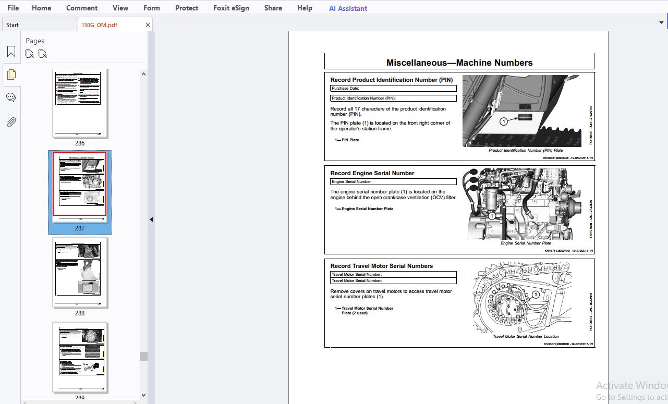Open the Foxit eSign tab
Screen dimensions: 668x404
pyautogui.click(x=231, y=8)
